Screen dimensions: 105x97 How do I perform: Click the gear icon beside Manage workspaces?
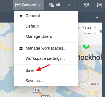pyautogui.click(x=21, y=48)
